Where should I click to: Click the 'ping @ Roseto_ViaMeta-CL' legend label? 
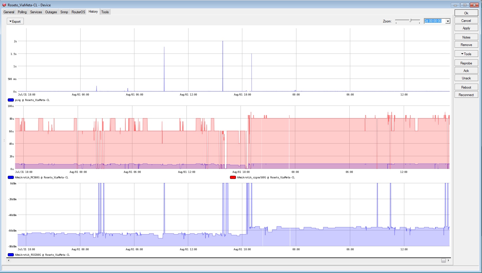[x=32, y=100]
